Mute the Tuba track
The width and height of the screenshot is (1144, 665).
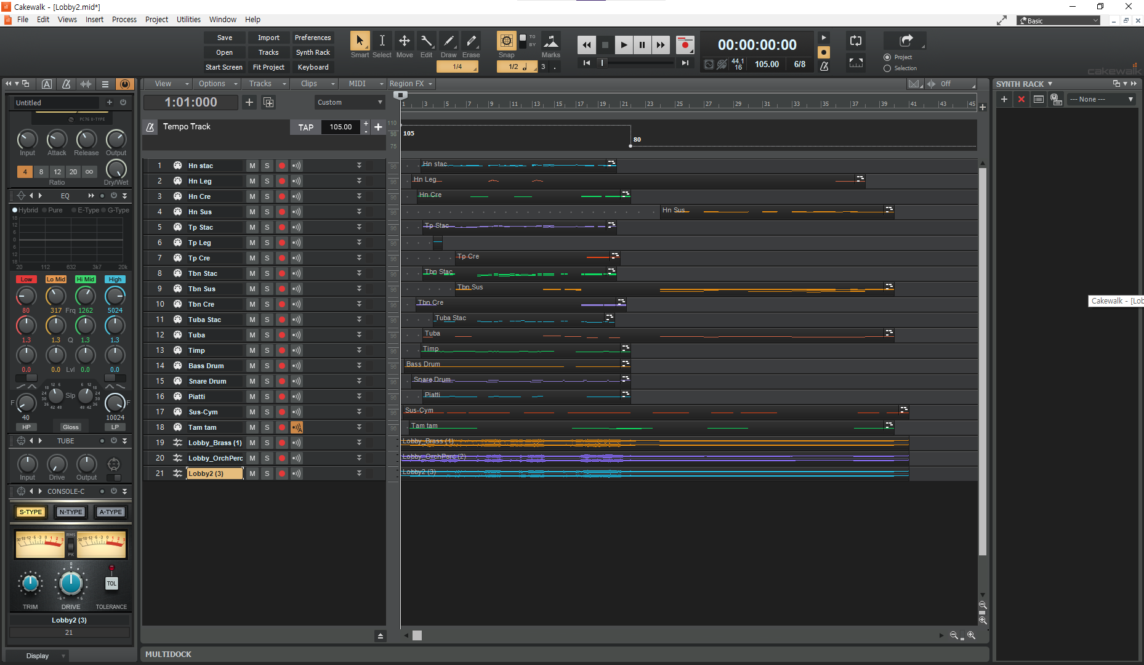pyautogui.click(x=252, y=335)
